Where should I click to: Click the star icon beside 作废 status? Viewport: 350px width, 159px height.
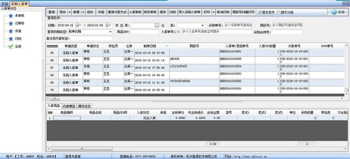(x=10, y=31)
